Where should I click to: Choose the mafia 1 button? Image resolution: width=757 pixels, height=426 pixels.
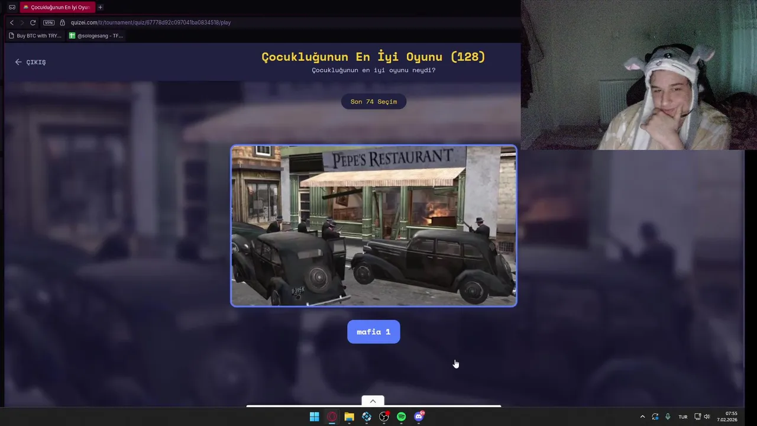click(374, 332)
